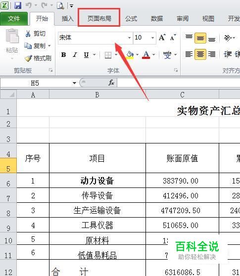Screen dimensions: 240x276
Task: Click the Undo arrow icon
Action: pos(29,5)
